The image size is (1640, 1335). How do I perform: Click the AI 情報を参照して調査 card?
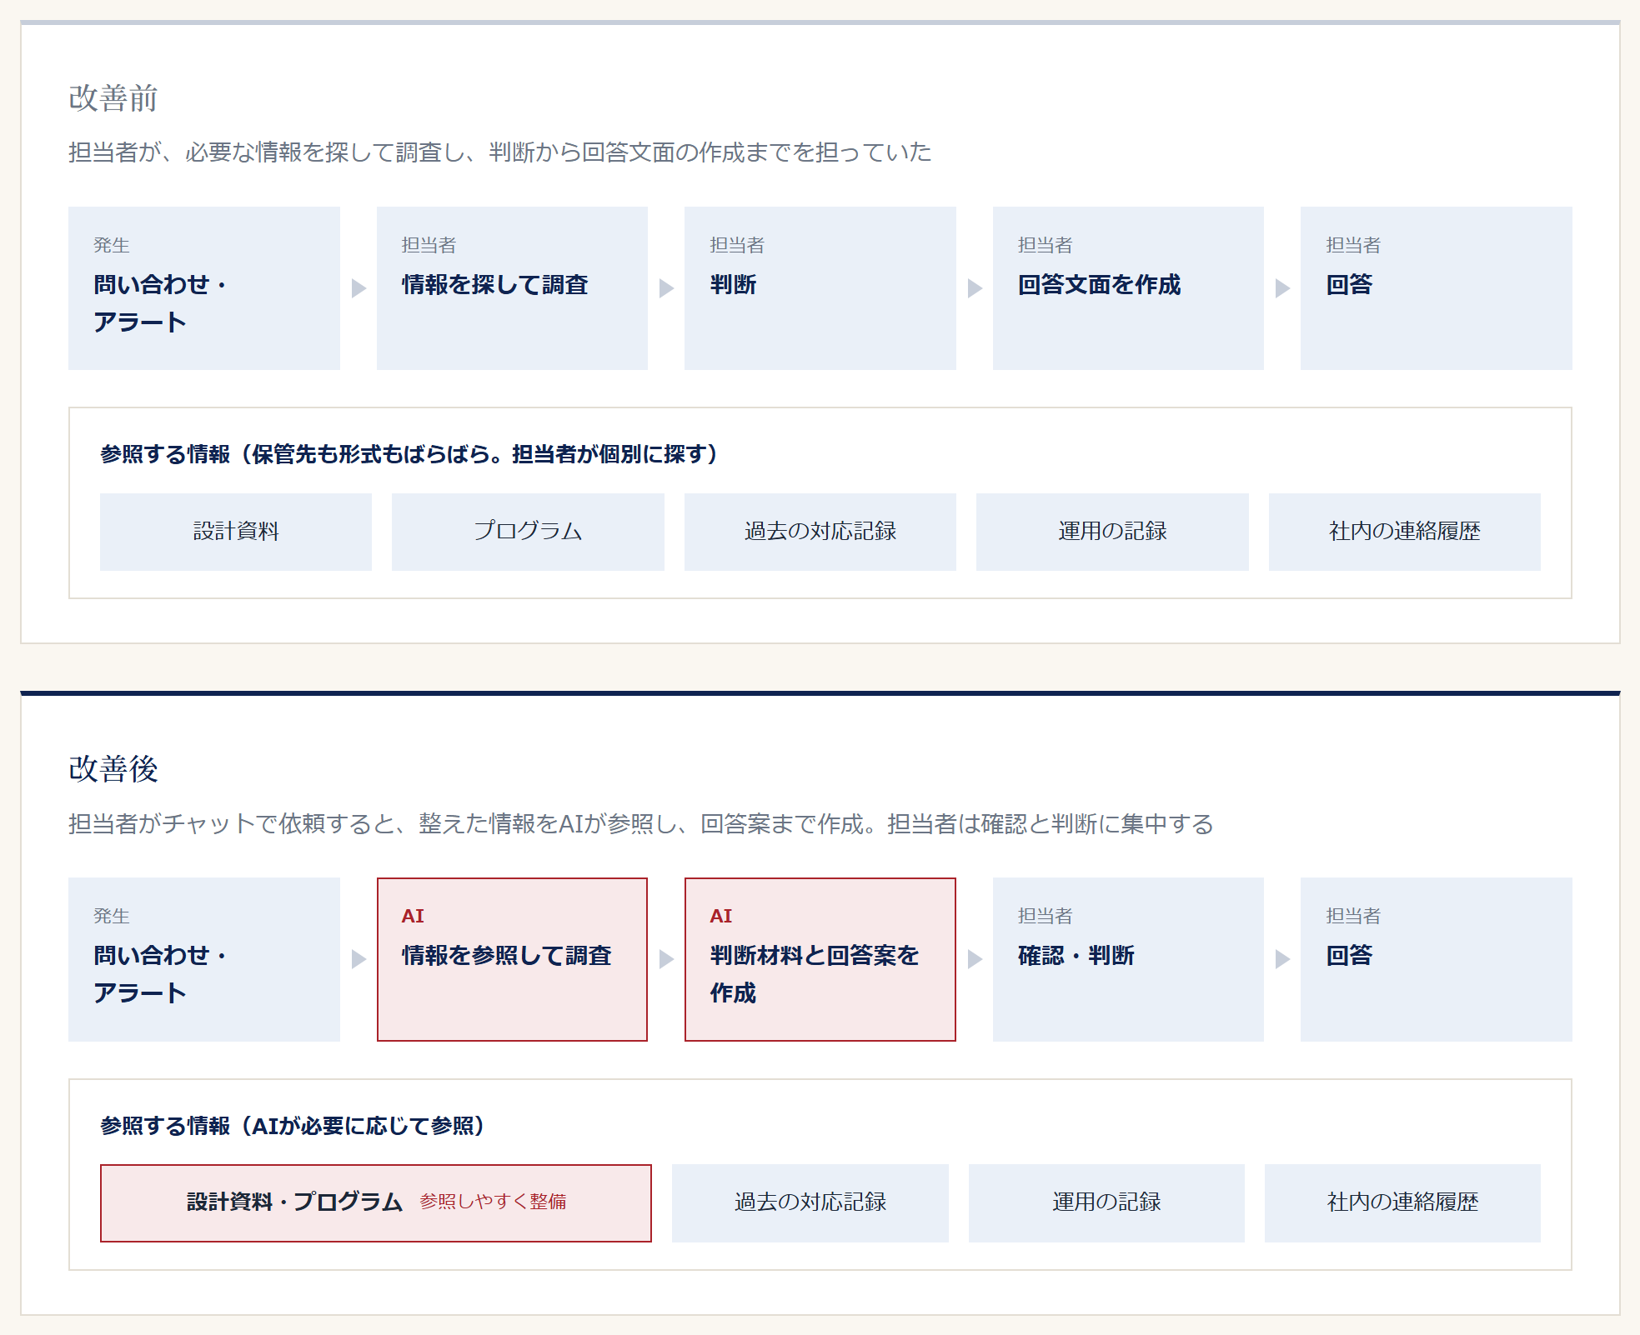click(x=512, y=959)
